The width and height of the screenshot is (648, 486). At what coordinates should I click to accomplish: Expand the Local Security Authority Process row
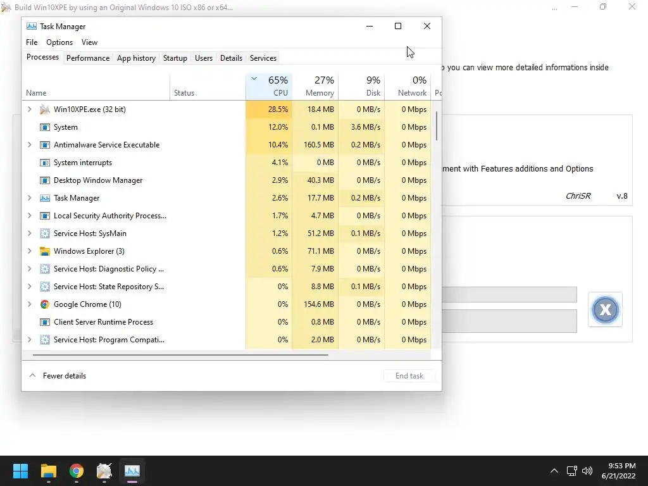(x=29, y=216)
